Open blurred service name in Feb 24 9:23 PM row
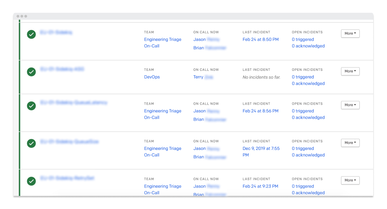The image size is (387, 209). (67, 178)
